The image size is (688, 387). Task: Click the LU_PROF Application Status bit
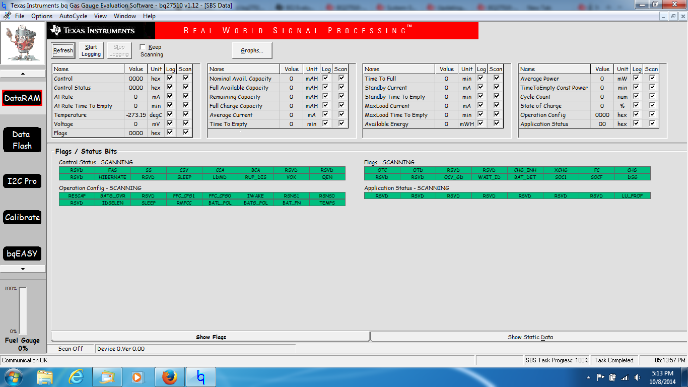click(x=632, y=196)
